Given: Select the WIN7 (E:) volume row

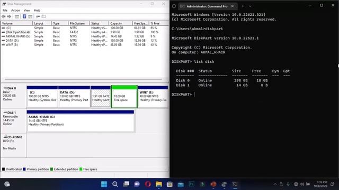Looking at the screenshot, I should click(85, 45).
